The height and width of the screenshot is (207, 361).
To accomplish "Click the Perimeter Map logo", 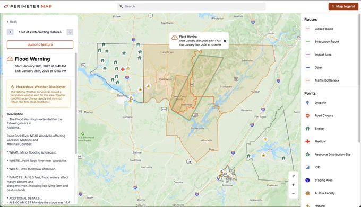I will pyautogui.click(x=28, y=6).
